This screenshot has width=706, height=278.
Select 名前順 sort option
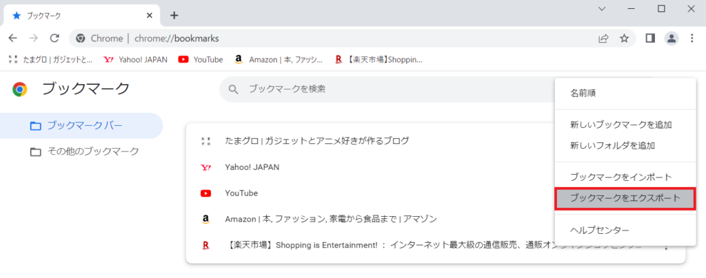[x=583, y=93]
